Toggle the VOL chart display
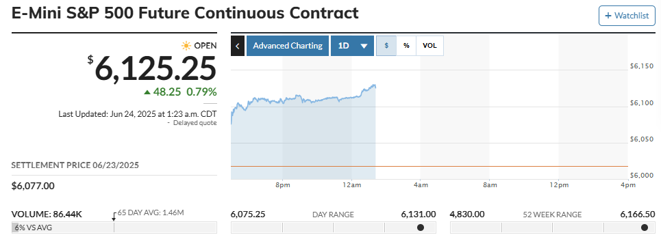The width and height of the screenshot is (661, 248). (x=429, y=46)
